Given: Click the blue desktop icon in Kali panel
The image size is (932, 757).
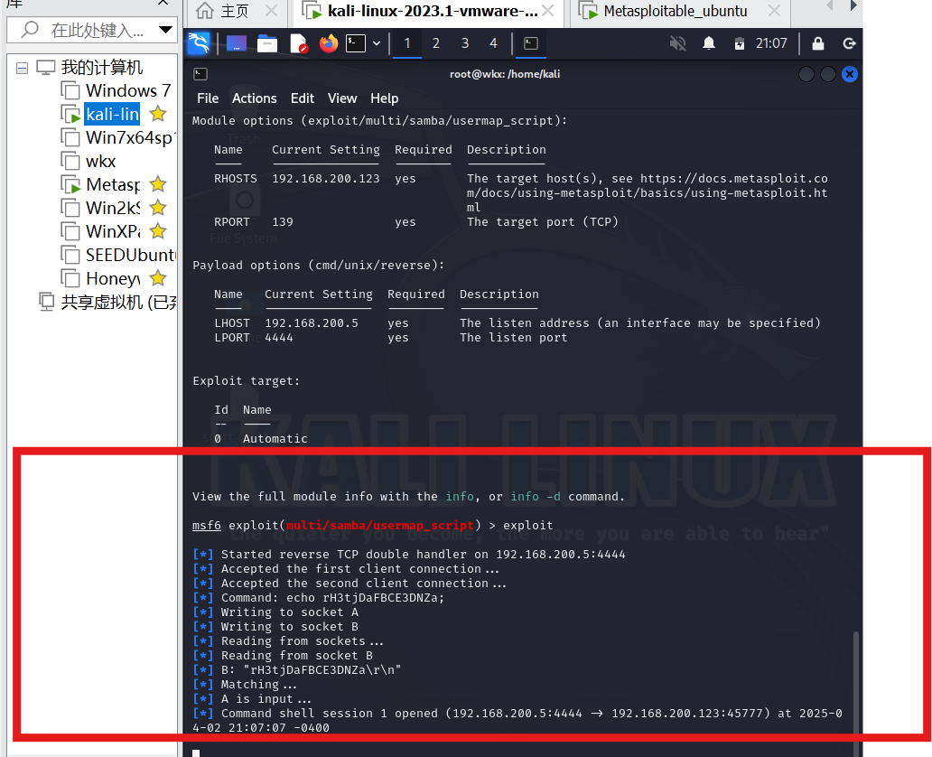Looking at the screenshot, I should pyautogui.click(x=236, y=43).
